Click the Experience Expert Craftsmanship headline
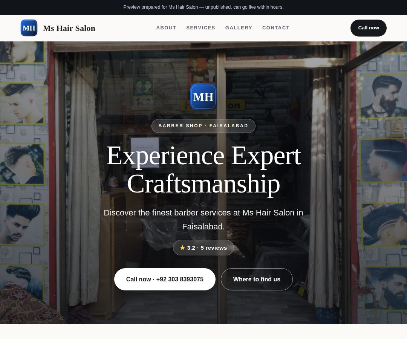407x339 pixels. (x=203, y=169)
